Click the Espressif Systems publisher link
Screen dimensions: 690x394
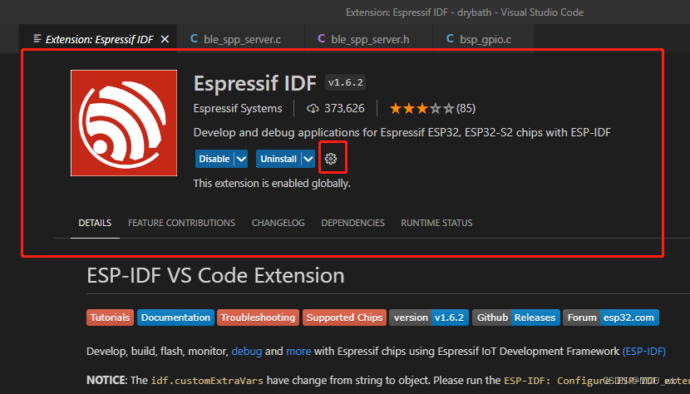click(x=238, y=108)
